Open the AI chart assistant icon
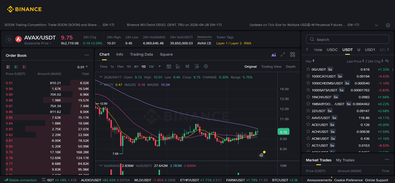Image resolution: width=395 pixels, height=183 pixels. click(x=274, y=55)
